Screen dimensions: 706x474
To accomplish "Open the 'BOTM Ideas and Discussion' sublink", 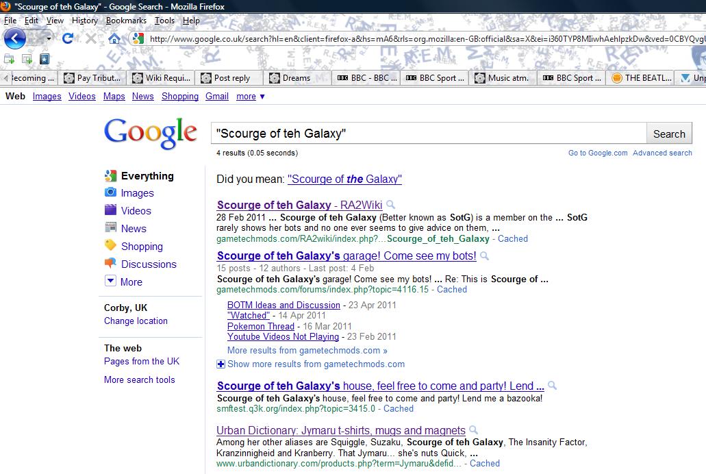I will tap(283, 305).
